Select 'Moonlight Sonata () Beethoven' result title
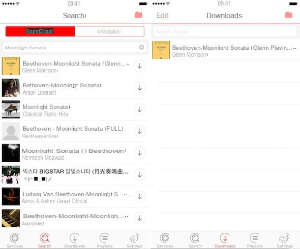The height and width of the screenshot is (249, 300). (x=74, y=151)
